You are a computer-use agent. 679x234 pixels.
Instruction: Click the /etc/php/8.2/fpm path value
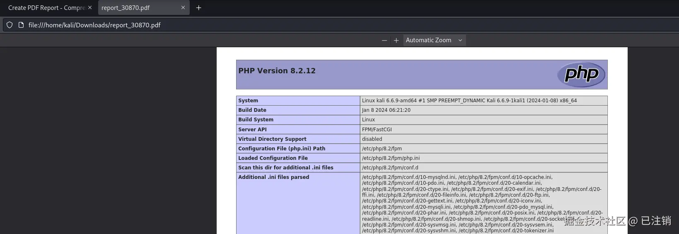382,149
